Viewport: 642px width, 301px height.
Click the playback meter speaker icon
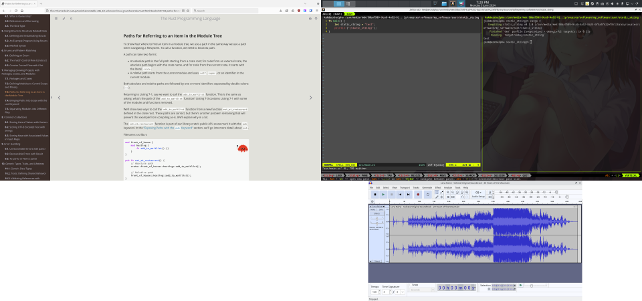[490, 197]
